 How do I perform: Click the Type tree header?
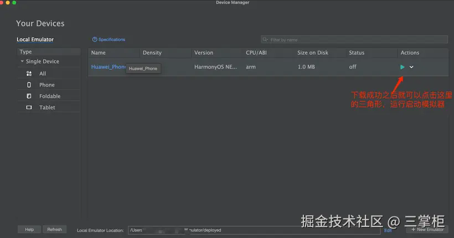(49, 52)
